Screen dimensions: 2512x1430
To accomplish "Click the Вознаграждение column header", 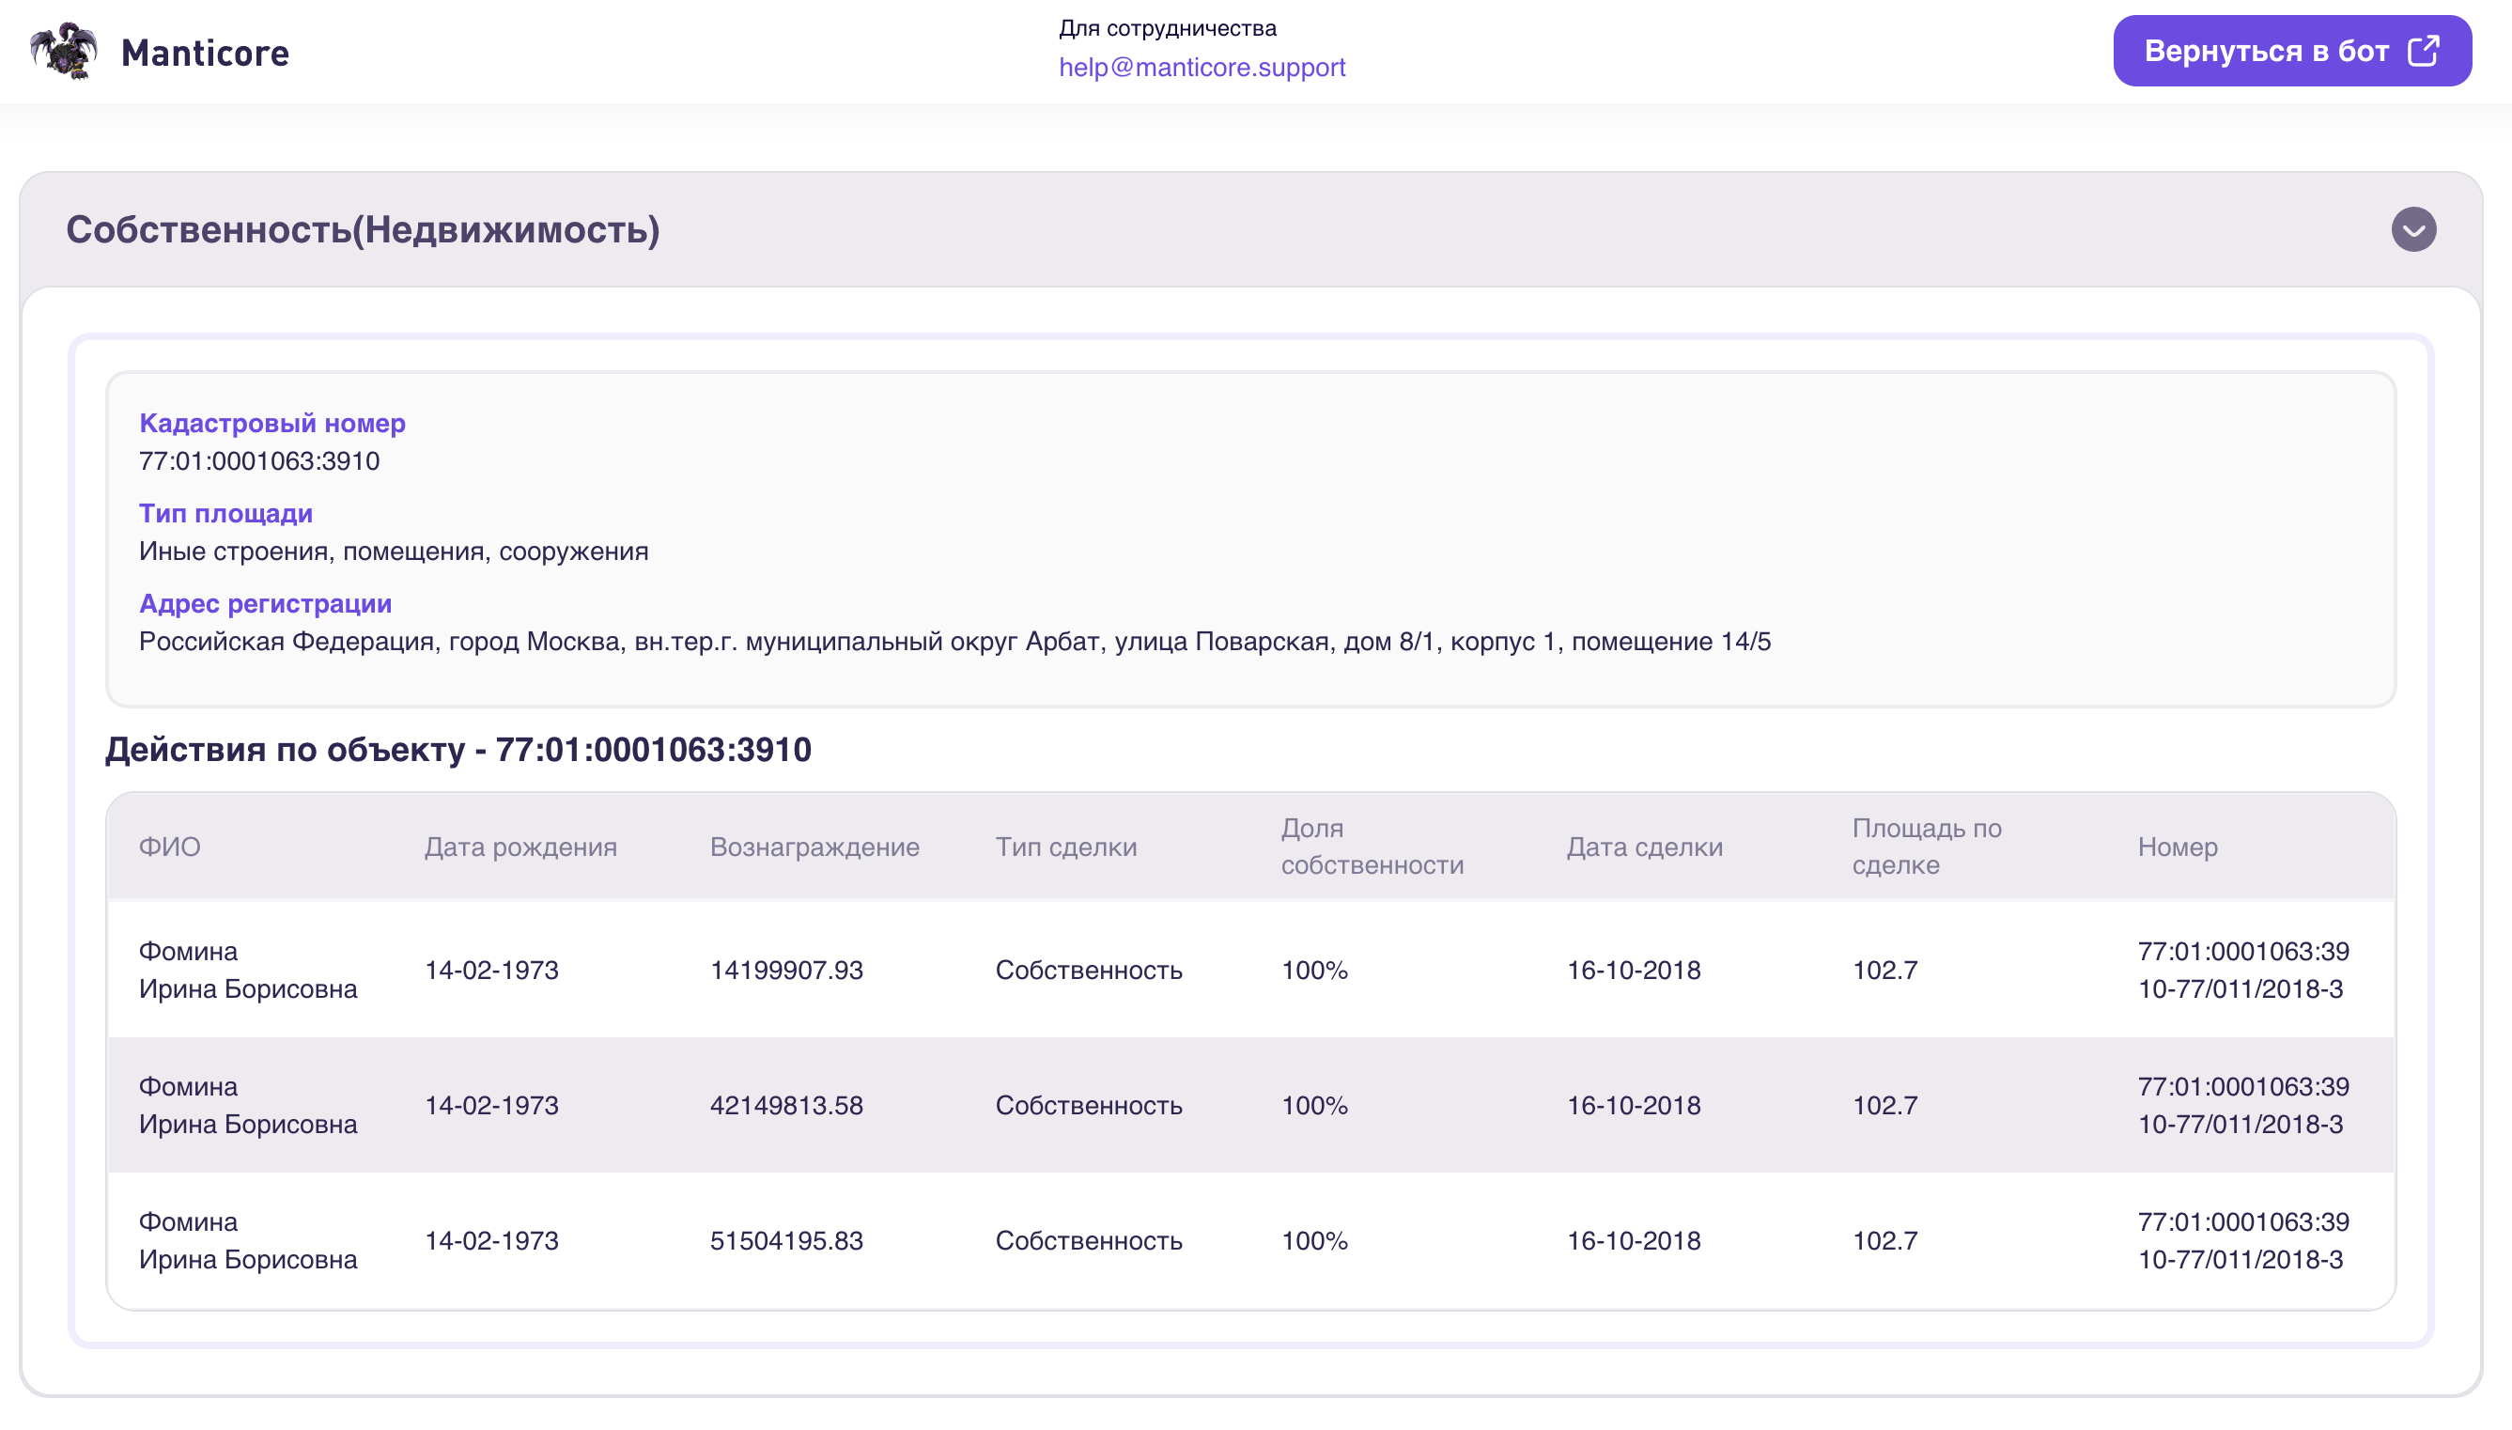I will click(814, 847).
